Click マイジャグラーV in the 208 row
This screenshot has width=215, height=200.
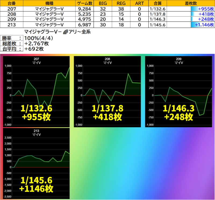click(x=49, y=14)
